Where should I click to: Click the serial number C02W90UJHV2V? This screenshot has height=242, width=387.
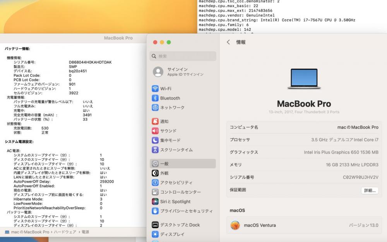[x=360, y=177]
